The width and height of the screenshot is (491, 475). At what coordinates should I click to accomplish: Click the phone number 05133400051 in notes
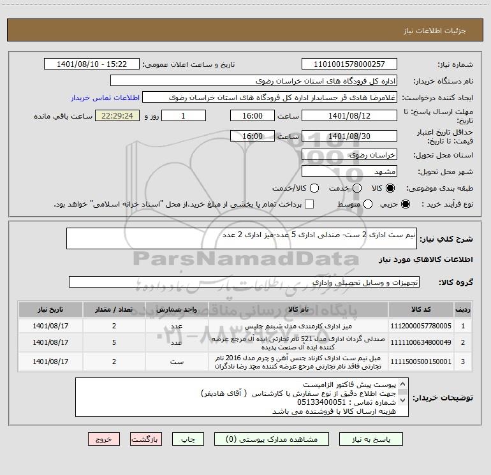tap(321, 402)
